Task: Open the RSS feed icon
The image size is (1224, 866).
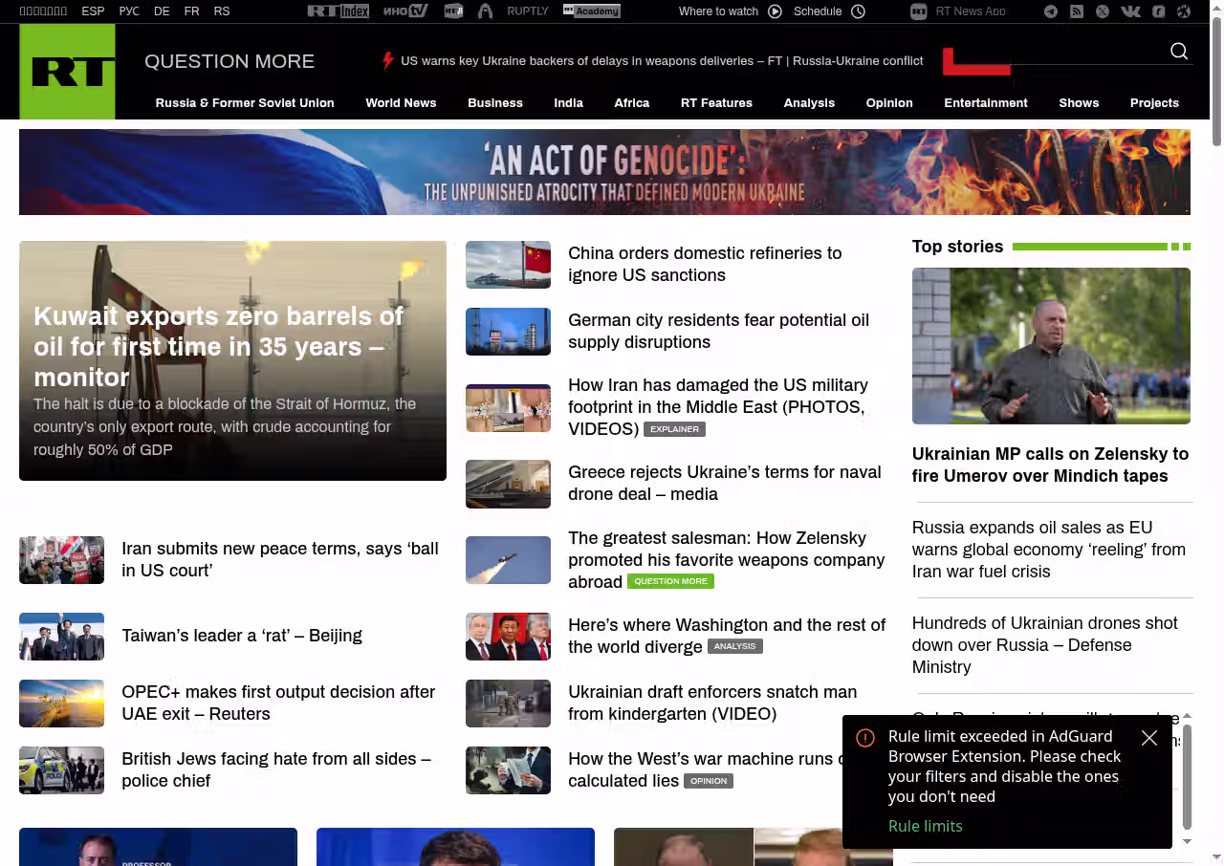Action: point(1077,11)
